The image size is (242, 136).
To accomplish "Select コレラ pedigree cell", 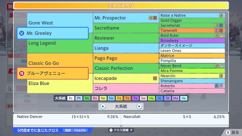I will tap(126, 88).
